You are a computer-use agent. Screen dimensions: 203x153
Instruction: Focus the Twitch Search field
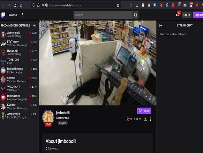coord(103,15)
